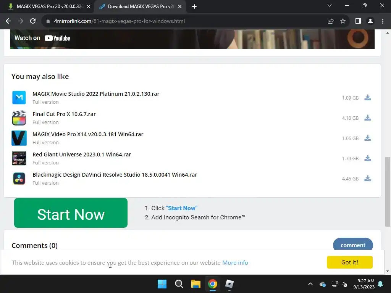This screenshot has height=293, width=391.
Task: Open the DaVinci Resolve app icon
Action: [19, 179]
